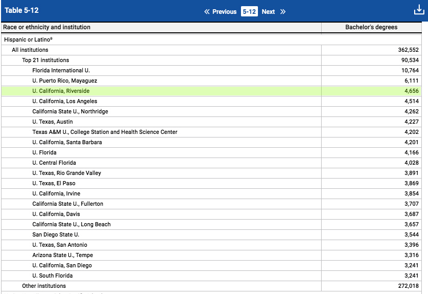
Task: Click the 6,111 value for Mayaguez
Action: [x=412, y=81]
